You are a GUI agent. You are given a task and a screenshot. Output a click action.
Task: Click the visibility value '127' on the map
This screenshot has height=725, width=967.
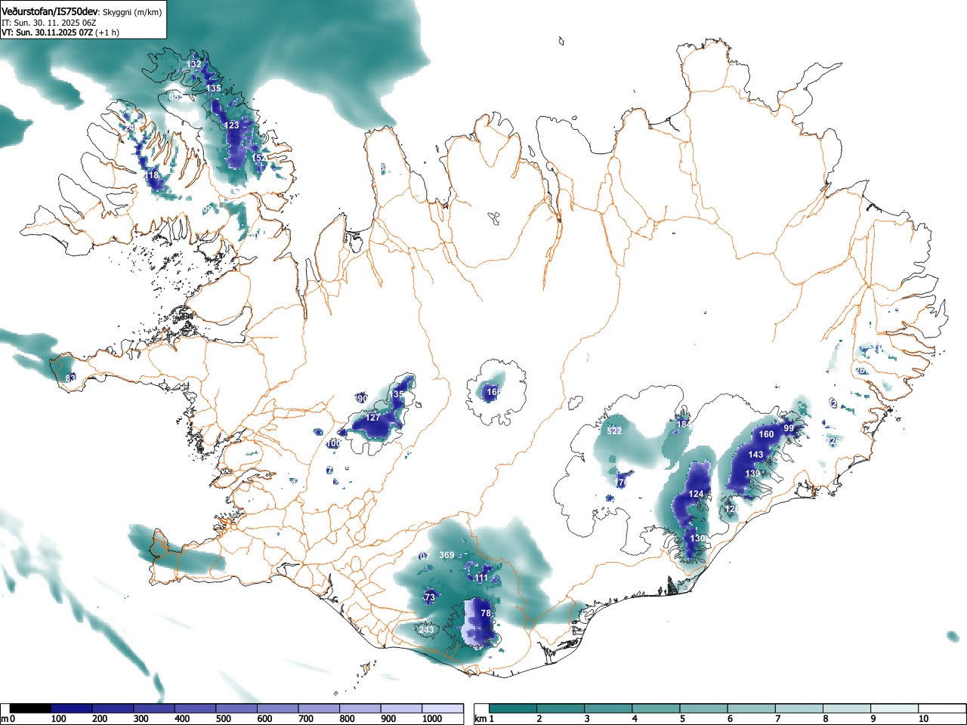[373, 418]
